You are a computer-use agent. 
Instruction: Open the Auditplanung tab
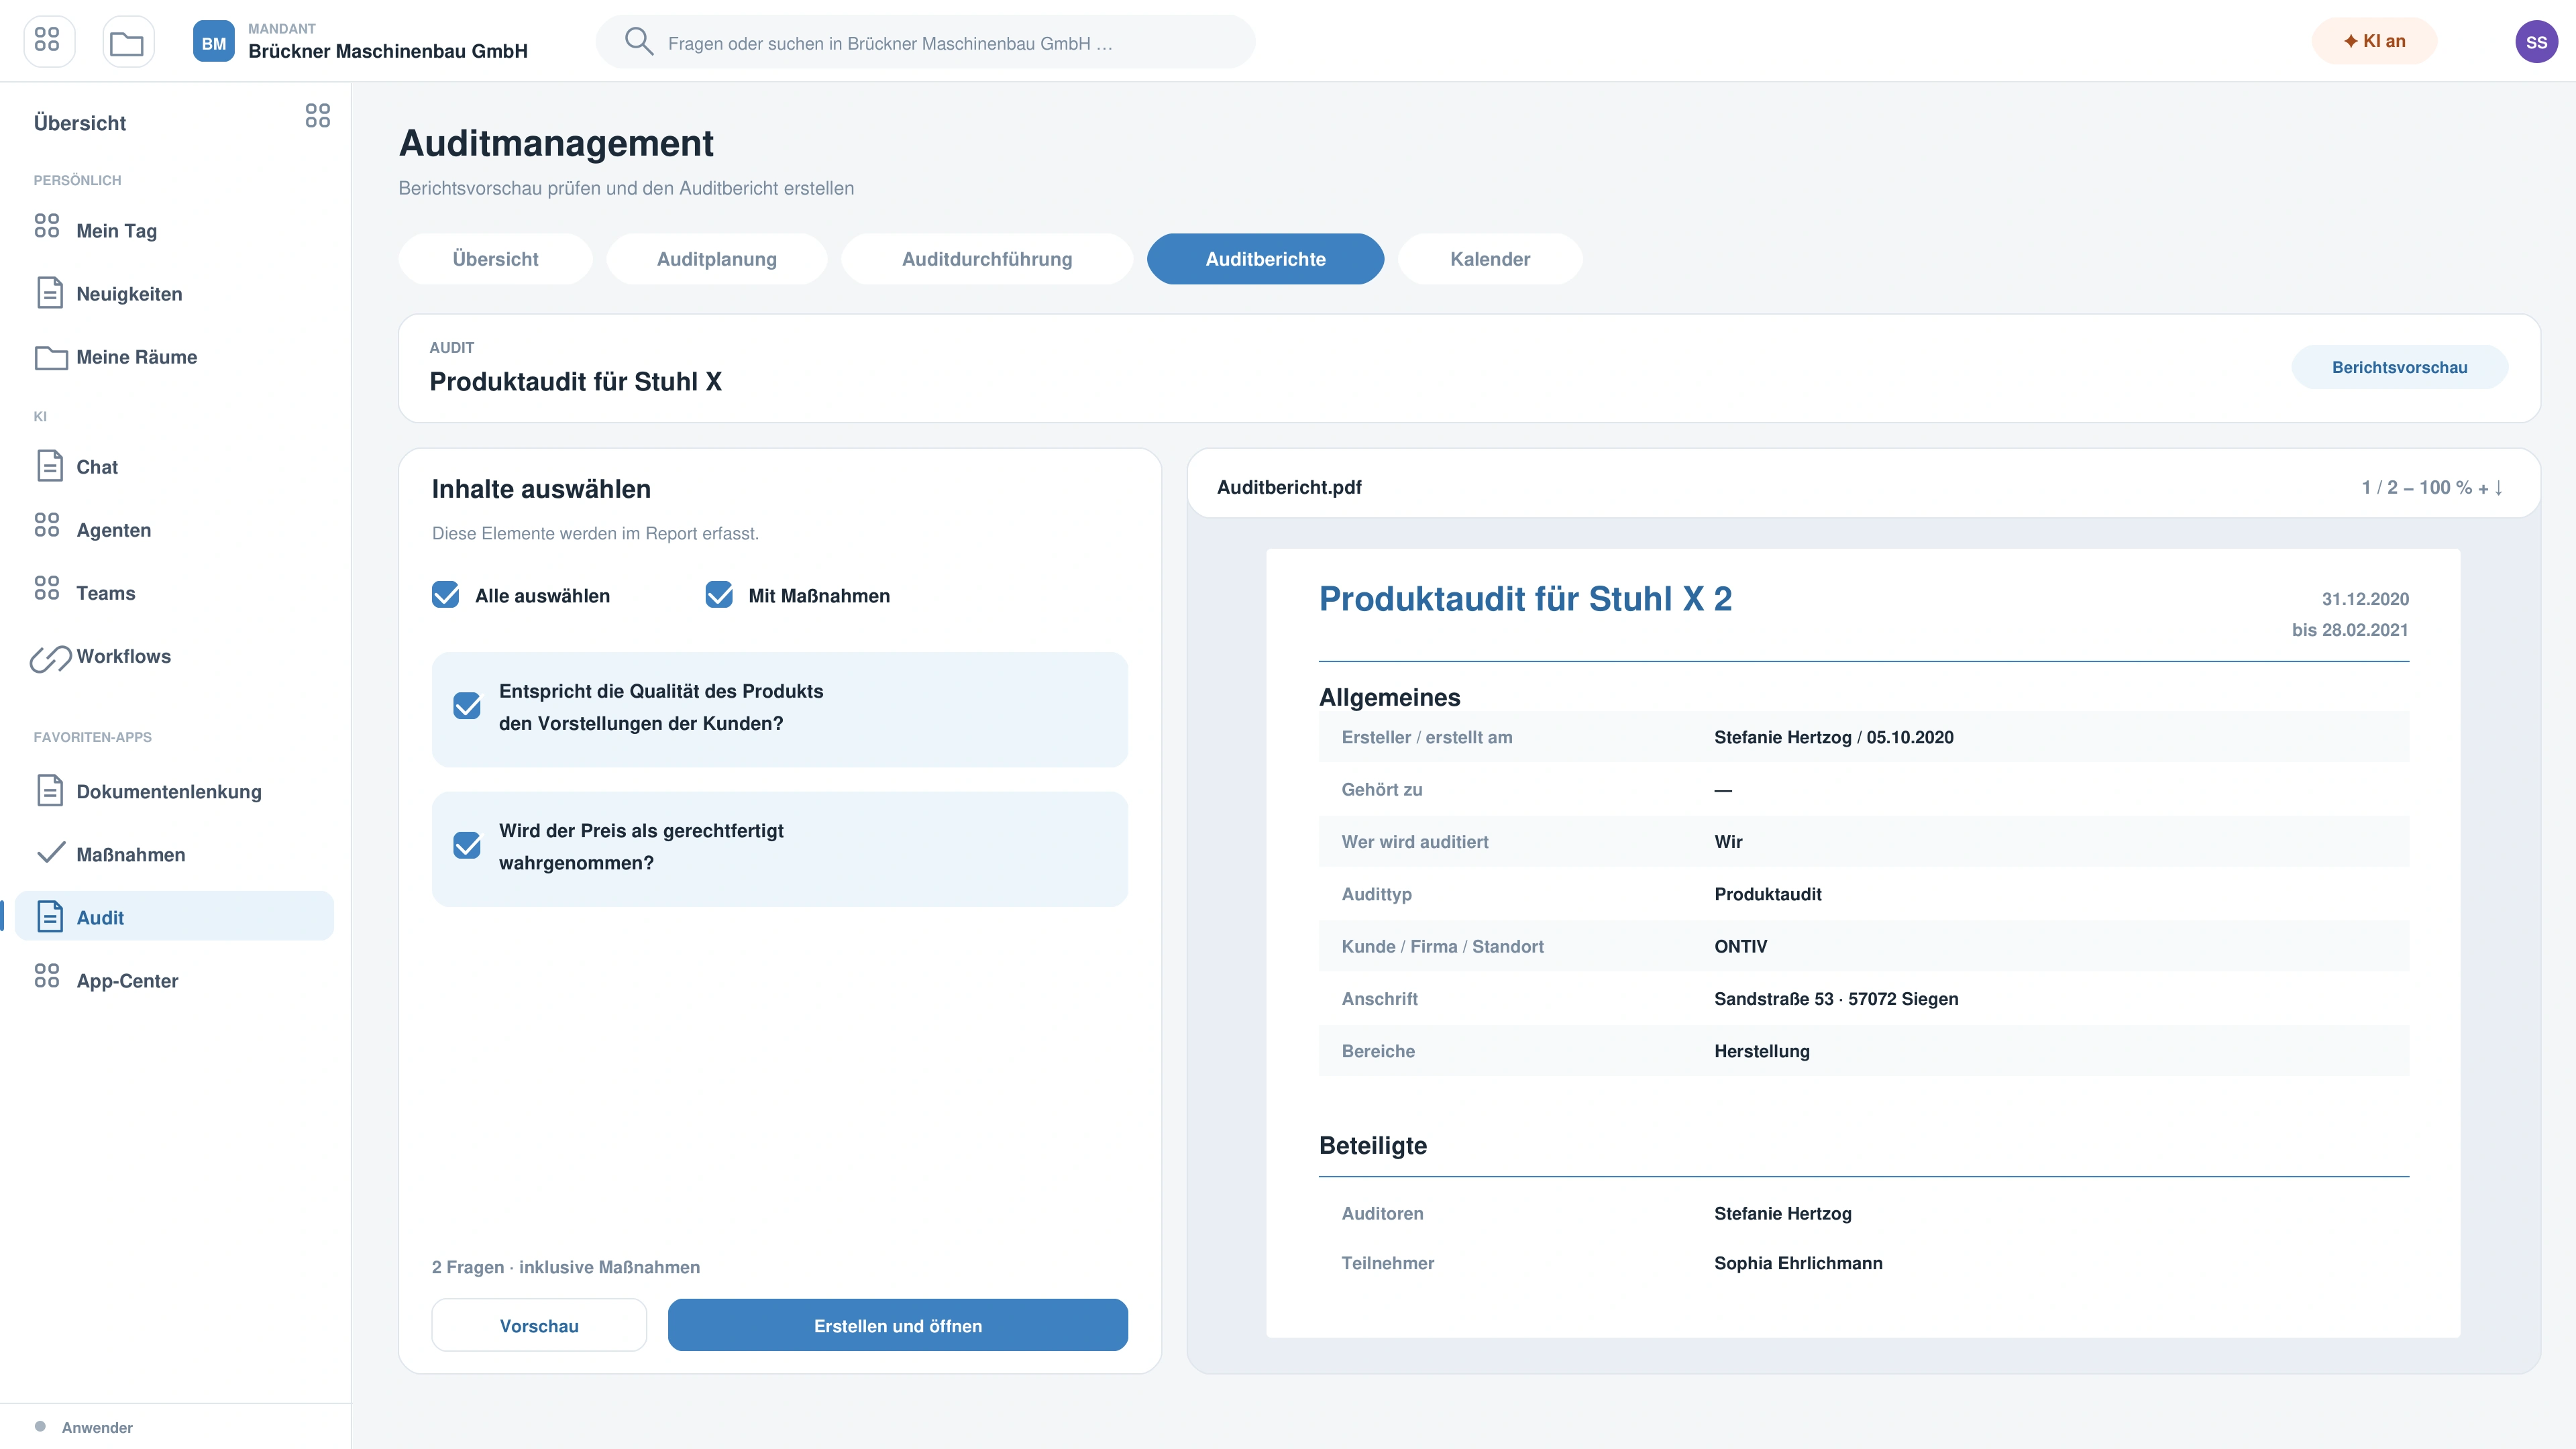pyautogui.click(x=716, y=259)
